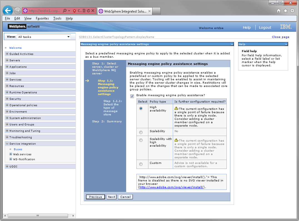Viewport: 299px width, 221px height.
Task: Open browser settings gear icon
Action: point(292,11)
